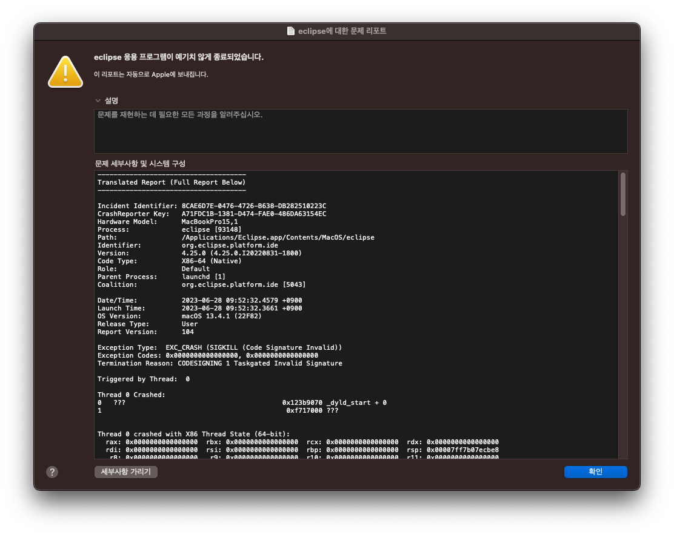Collapse the 설명 disclosure chevron
Image resolution: width=674 pixels, height=535 pixels.
pyautogui.click(x=98, y=100)
